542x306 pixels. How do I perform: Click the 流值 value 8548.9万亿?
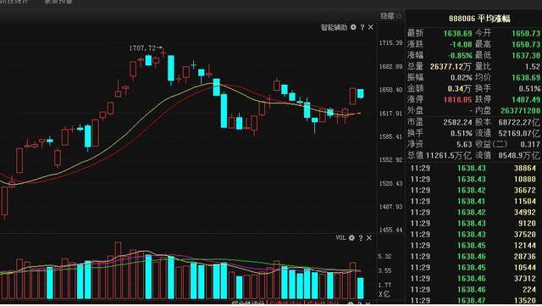pos(519,155)
